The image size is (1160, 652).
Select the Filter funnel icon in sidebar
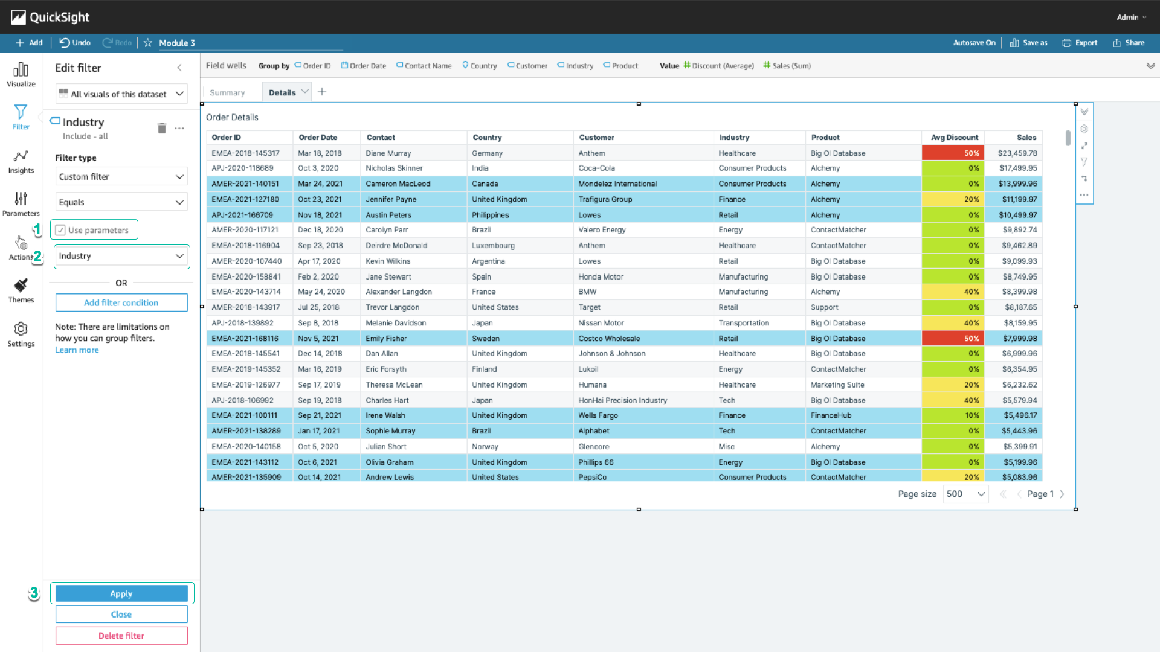21,112
